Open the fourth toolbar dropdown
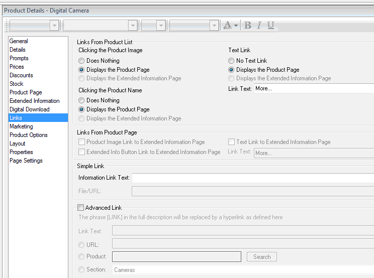Screen dimensions: 374x278 tap(214, 25)
